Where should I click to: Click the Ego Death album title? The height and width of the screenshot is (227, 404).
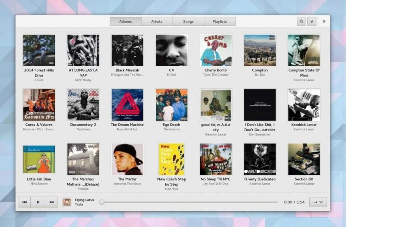(x=171, y=125)
